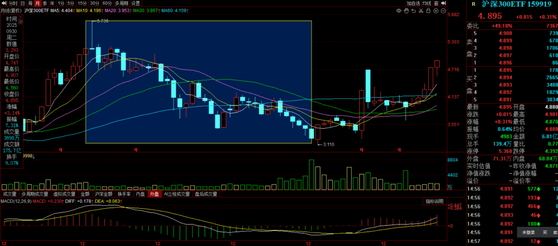Open chart 设置 settings
This screenshot has width=558, height=246.
(x=135, y=3)
